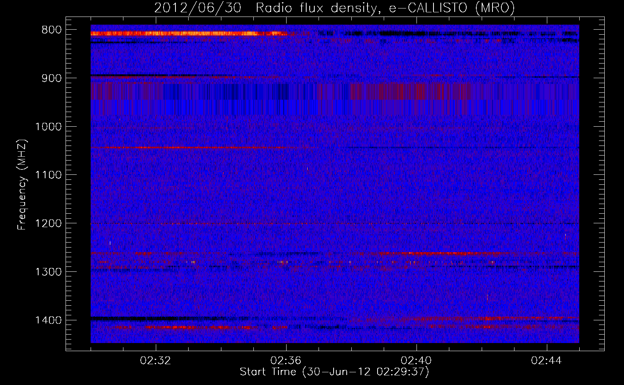
Task: Click the plot title '2012/06/30 Radio flux density'
Action: 334,8
